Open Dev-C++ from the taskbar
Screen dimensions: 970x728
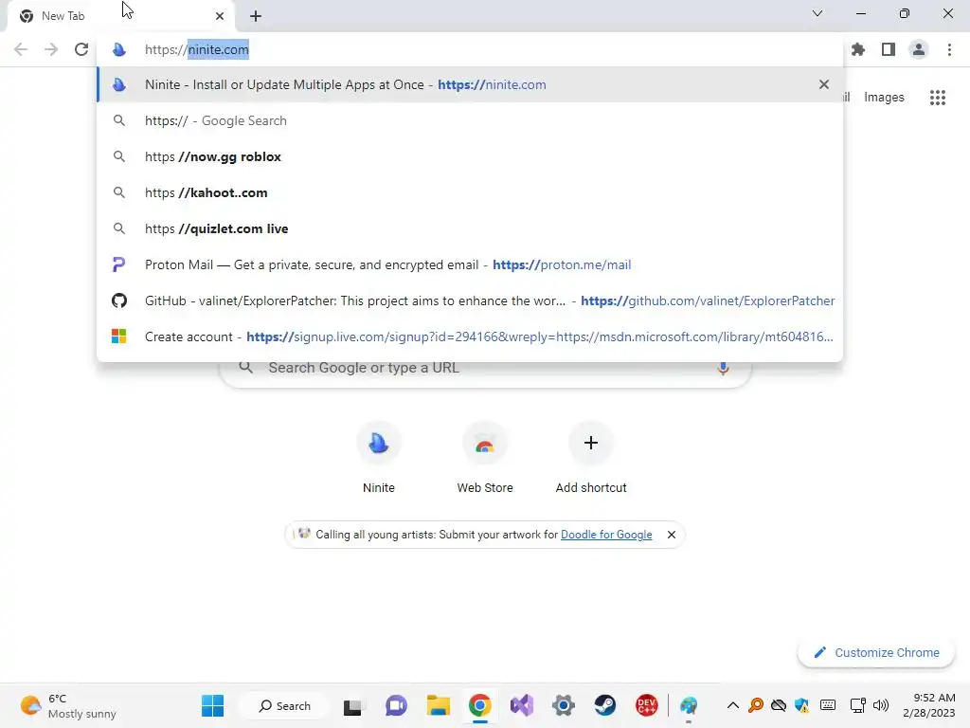[x=646, y=705]
